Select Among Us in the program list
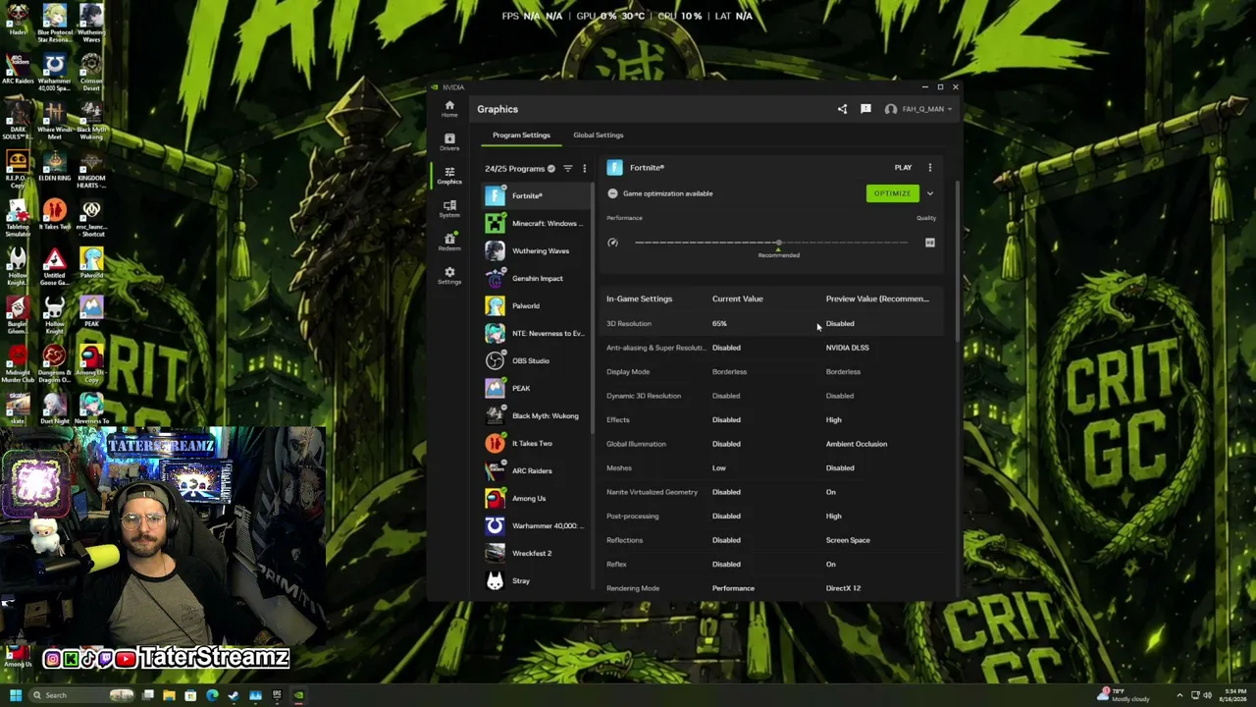The width and height of the screenshot is (1256, 707). pos(537,498)
